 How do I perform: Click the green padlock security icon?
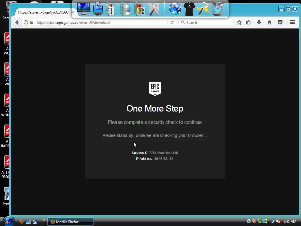tap(31, 22)
